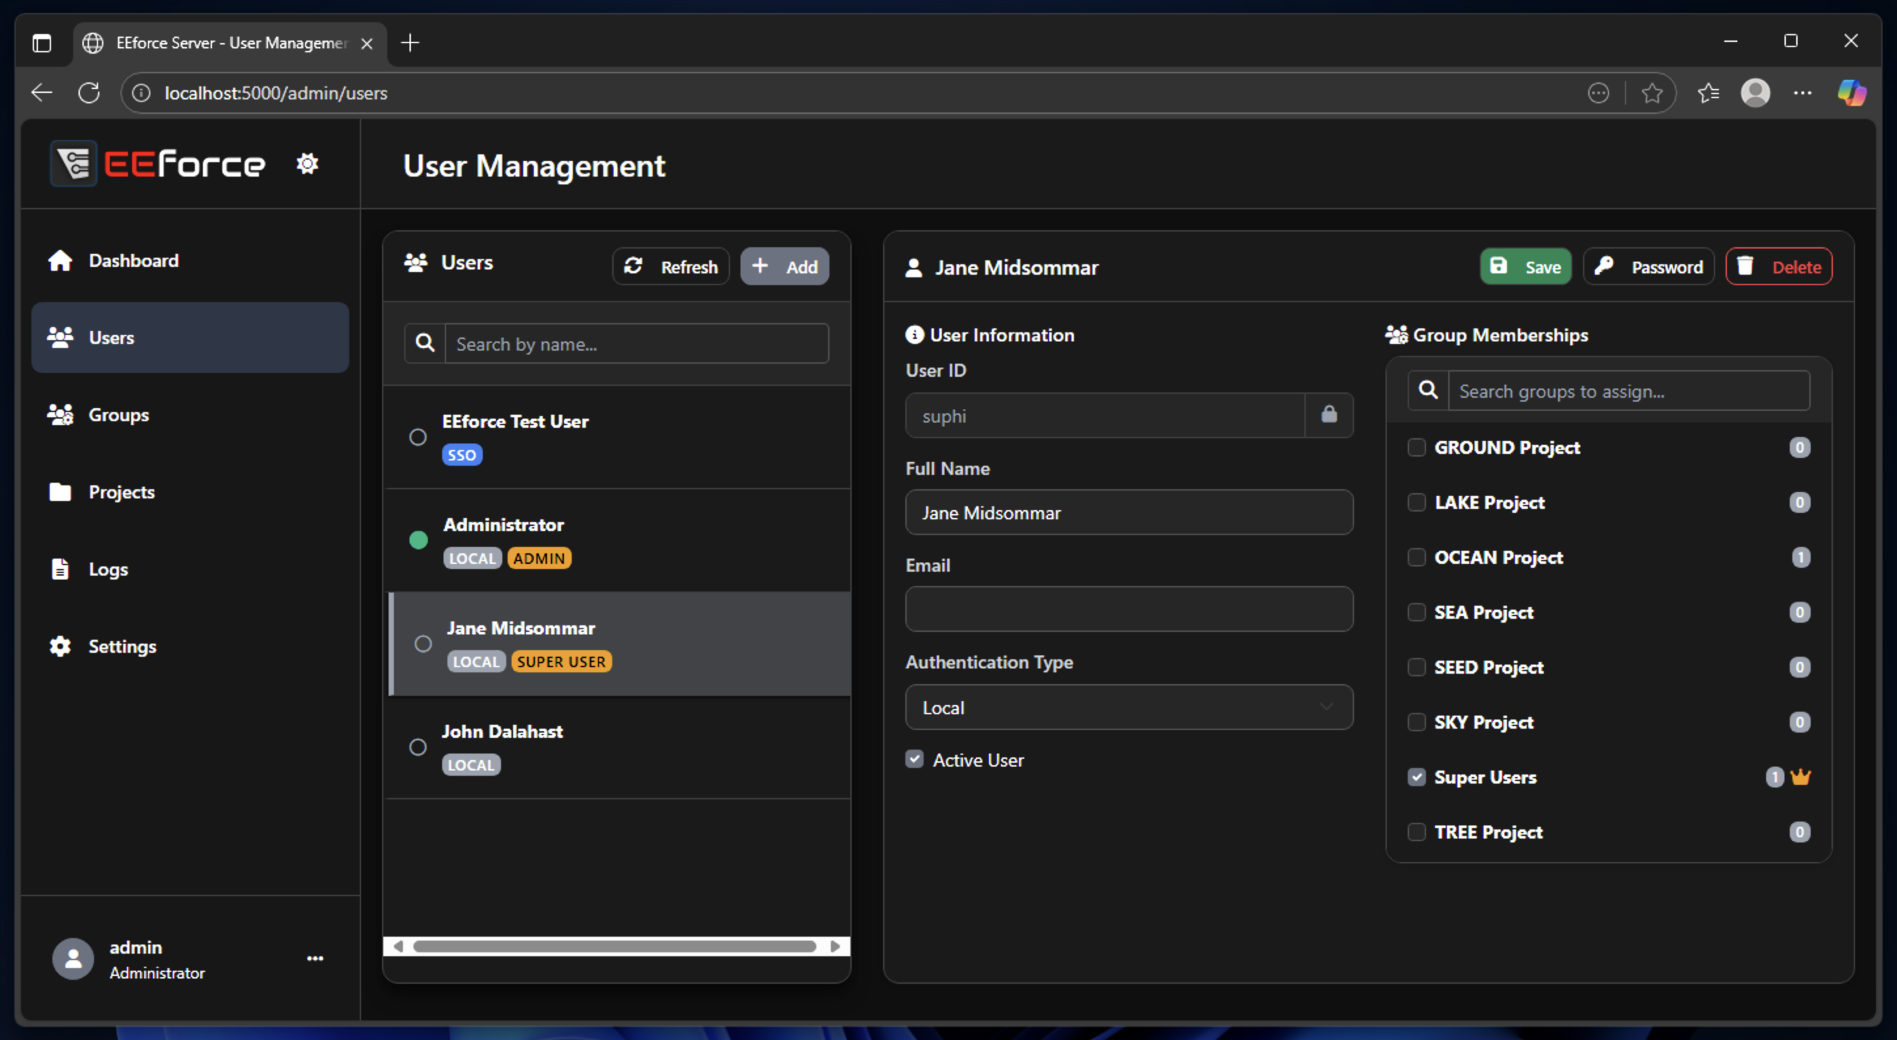The width and height of the screenshot is (1897, 1040).
Task: Focus the Search groups to assign field
Action: pyautogui.click(x=1628, y=390)
